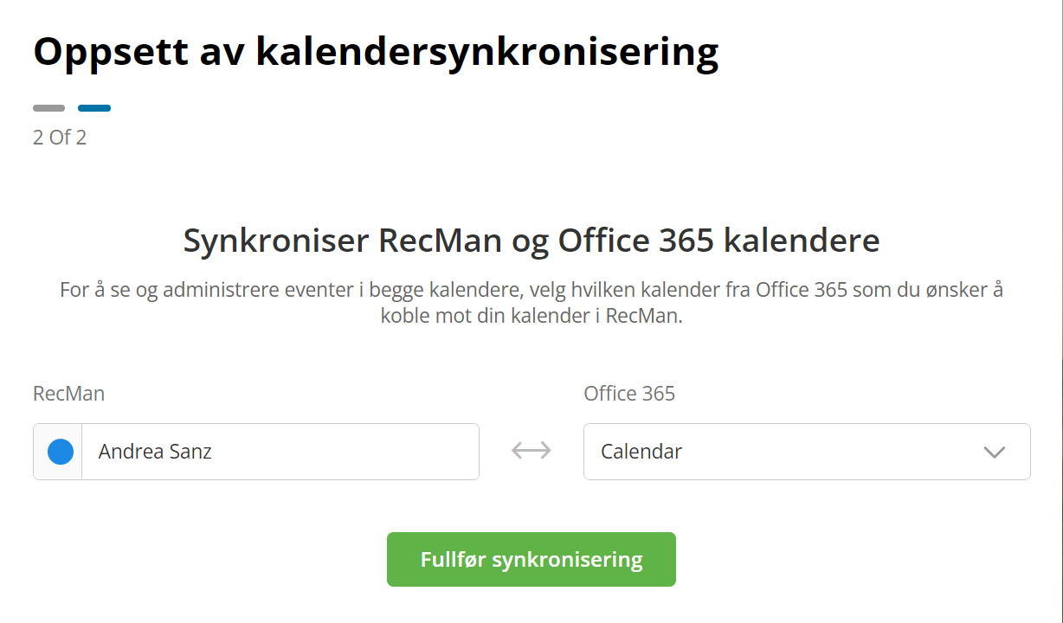Open the Calendar selection dropdown
Viewport: 1063px width, 623px height.
805,452
